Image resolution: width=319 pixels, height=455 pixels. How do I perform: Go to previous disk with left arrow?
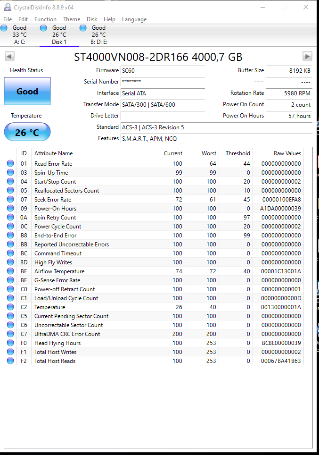tap(9, 56)
